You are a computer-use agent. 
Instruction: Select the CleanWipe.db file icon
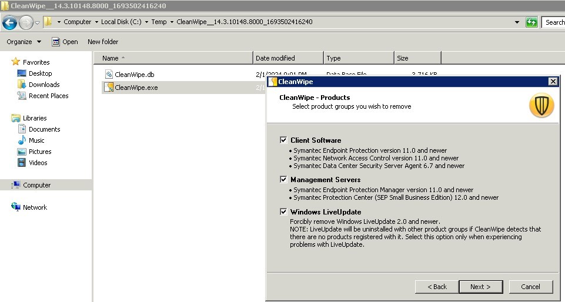click(x=109, y=74)
